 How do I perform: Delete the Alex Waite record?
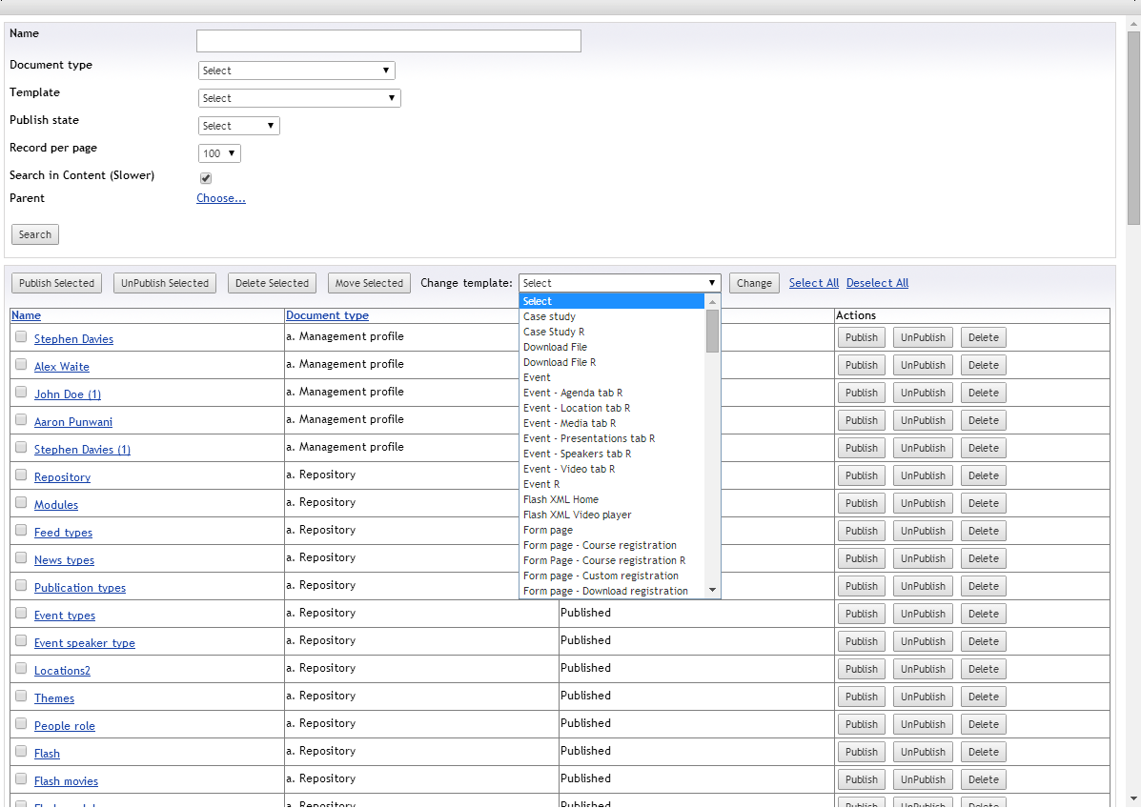point(983,365)
